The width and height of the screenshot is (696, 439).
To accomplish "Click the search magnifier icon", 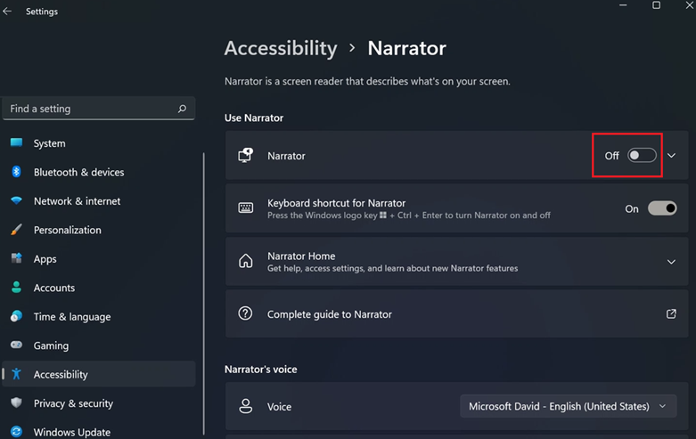I will 182,109.
